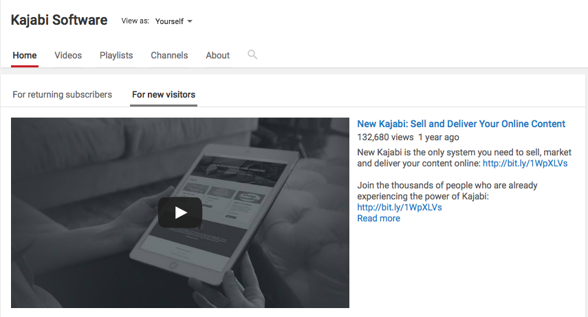Play the featured Kajabi video
The height and width of the screenshot is (317, 588).
pyautogui.click(x=180, y=212)
